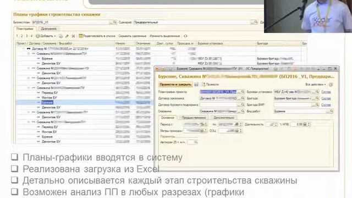The width and height of the screenshot is (352, 198).
Task: Click the ellipsis button in the Вид работ field
Action: (x=328, y=111)
